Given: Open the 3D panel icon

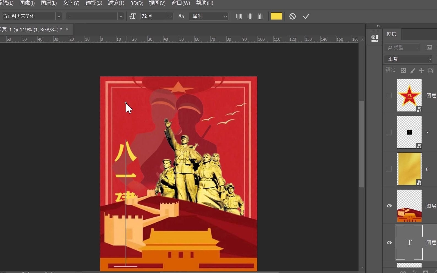Looking at the screenshot, I should point(374,38).
